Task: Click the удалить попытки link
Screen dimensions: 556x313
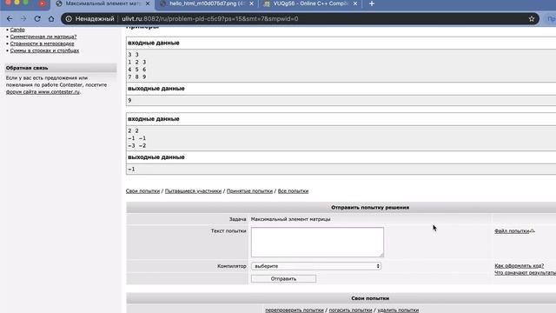Action: (398, 310)
